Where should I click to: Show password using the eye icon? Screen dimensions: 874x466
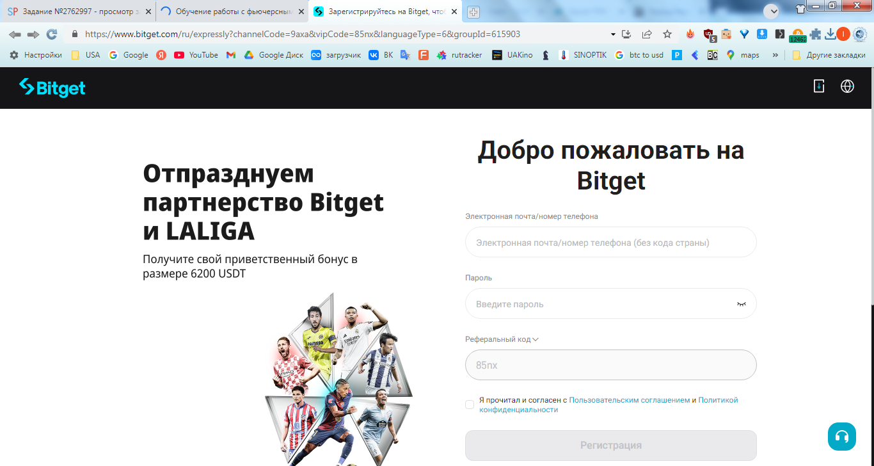pos(742,304)
